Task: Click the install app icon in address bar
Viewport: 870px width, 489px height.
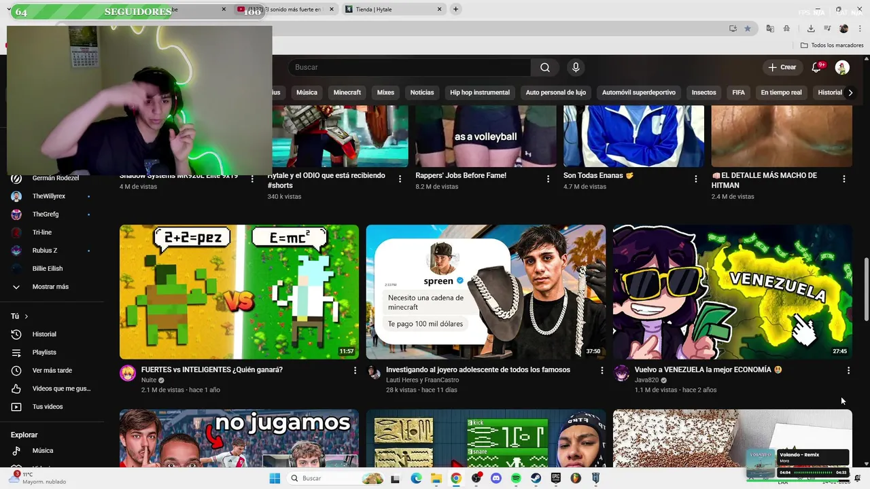Action: [733, 29]
